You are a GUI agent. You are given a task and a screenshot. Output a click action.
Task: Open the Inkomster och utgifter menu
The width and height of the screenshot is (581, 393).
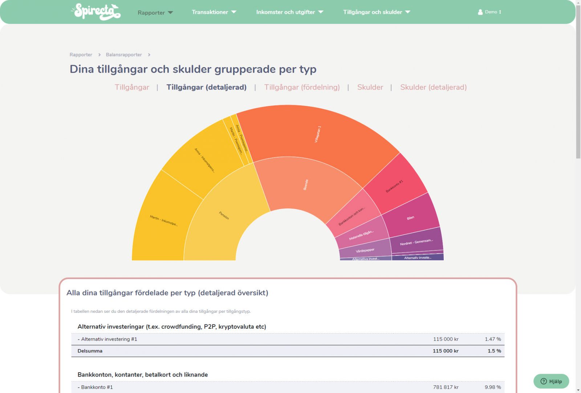coord(289,12)
